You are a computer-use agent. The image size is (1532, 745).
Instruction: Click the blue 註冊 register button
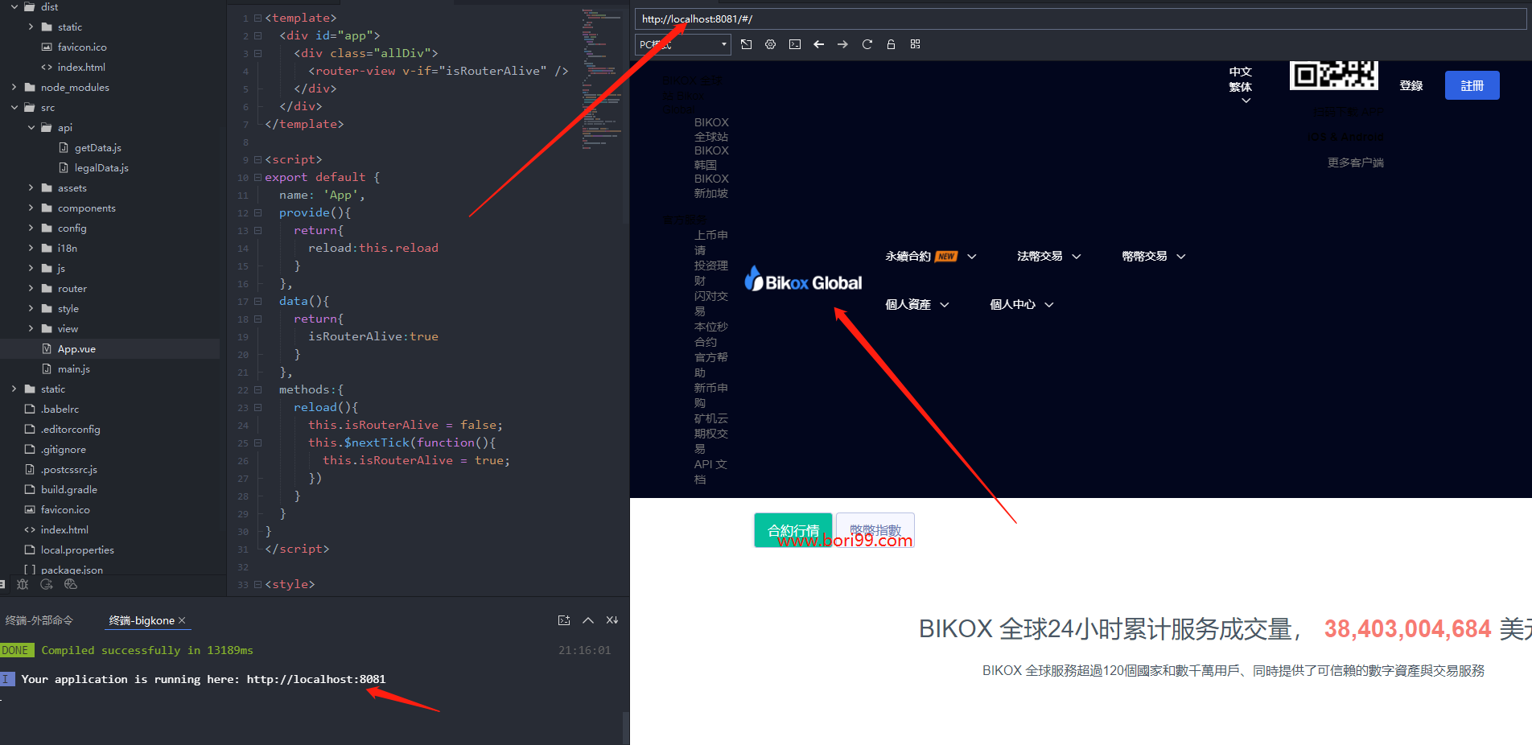click(1472, 85)
